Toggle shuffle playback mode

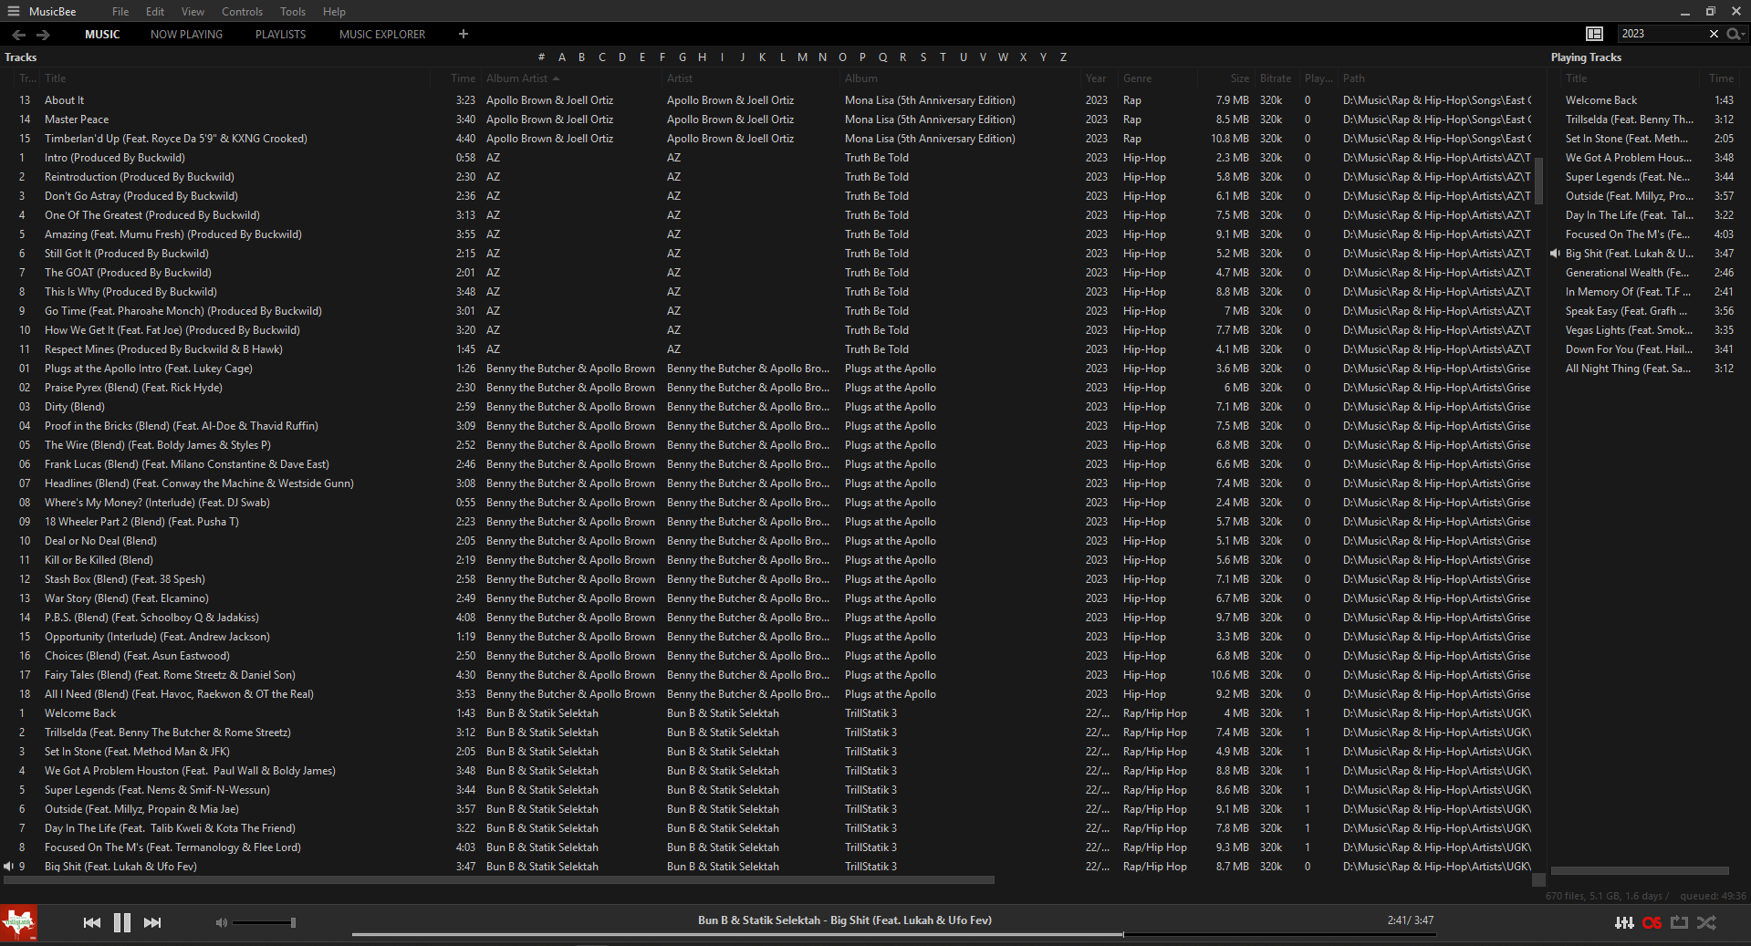pos(1706,922)
